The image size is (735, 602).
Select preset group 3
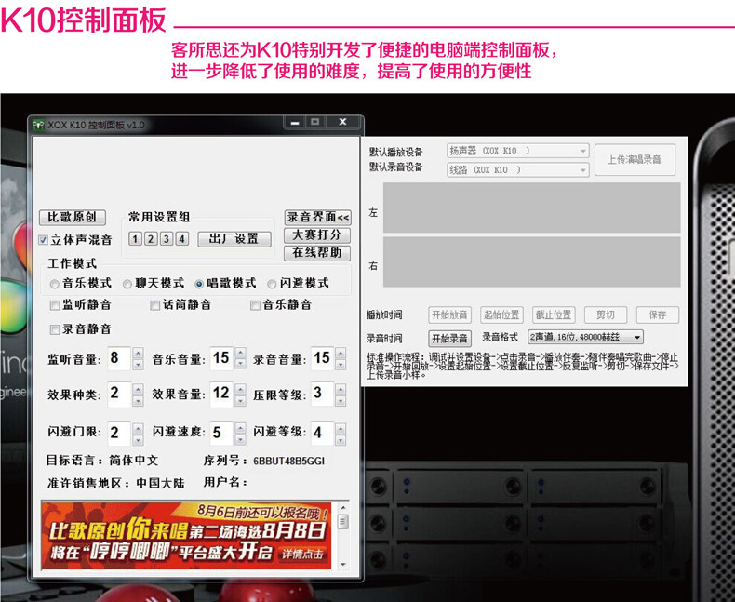(166, 239)
